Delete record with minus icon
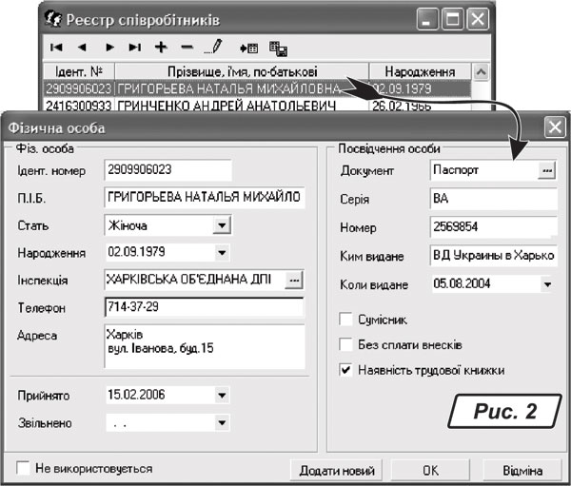Image resolution: width=571 pixels, height=486 pixels. (x=187, y=47)
